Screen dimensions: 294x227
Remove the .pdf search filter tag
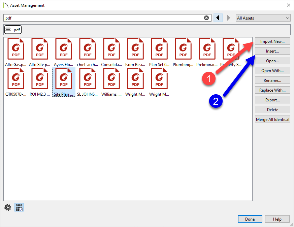13,30
